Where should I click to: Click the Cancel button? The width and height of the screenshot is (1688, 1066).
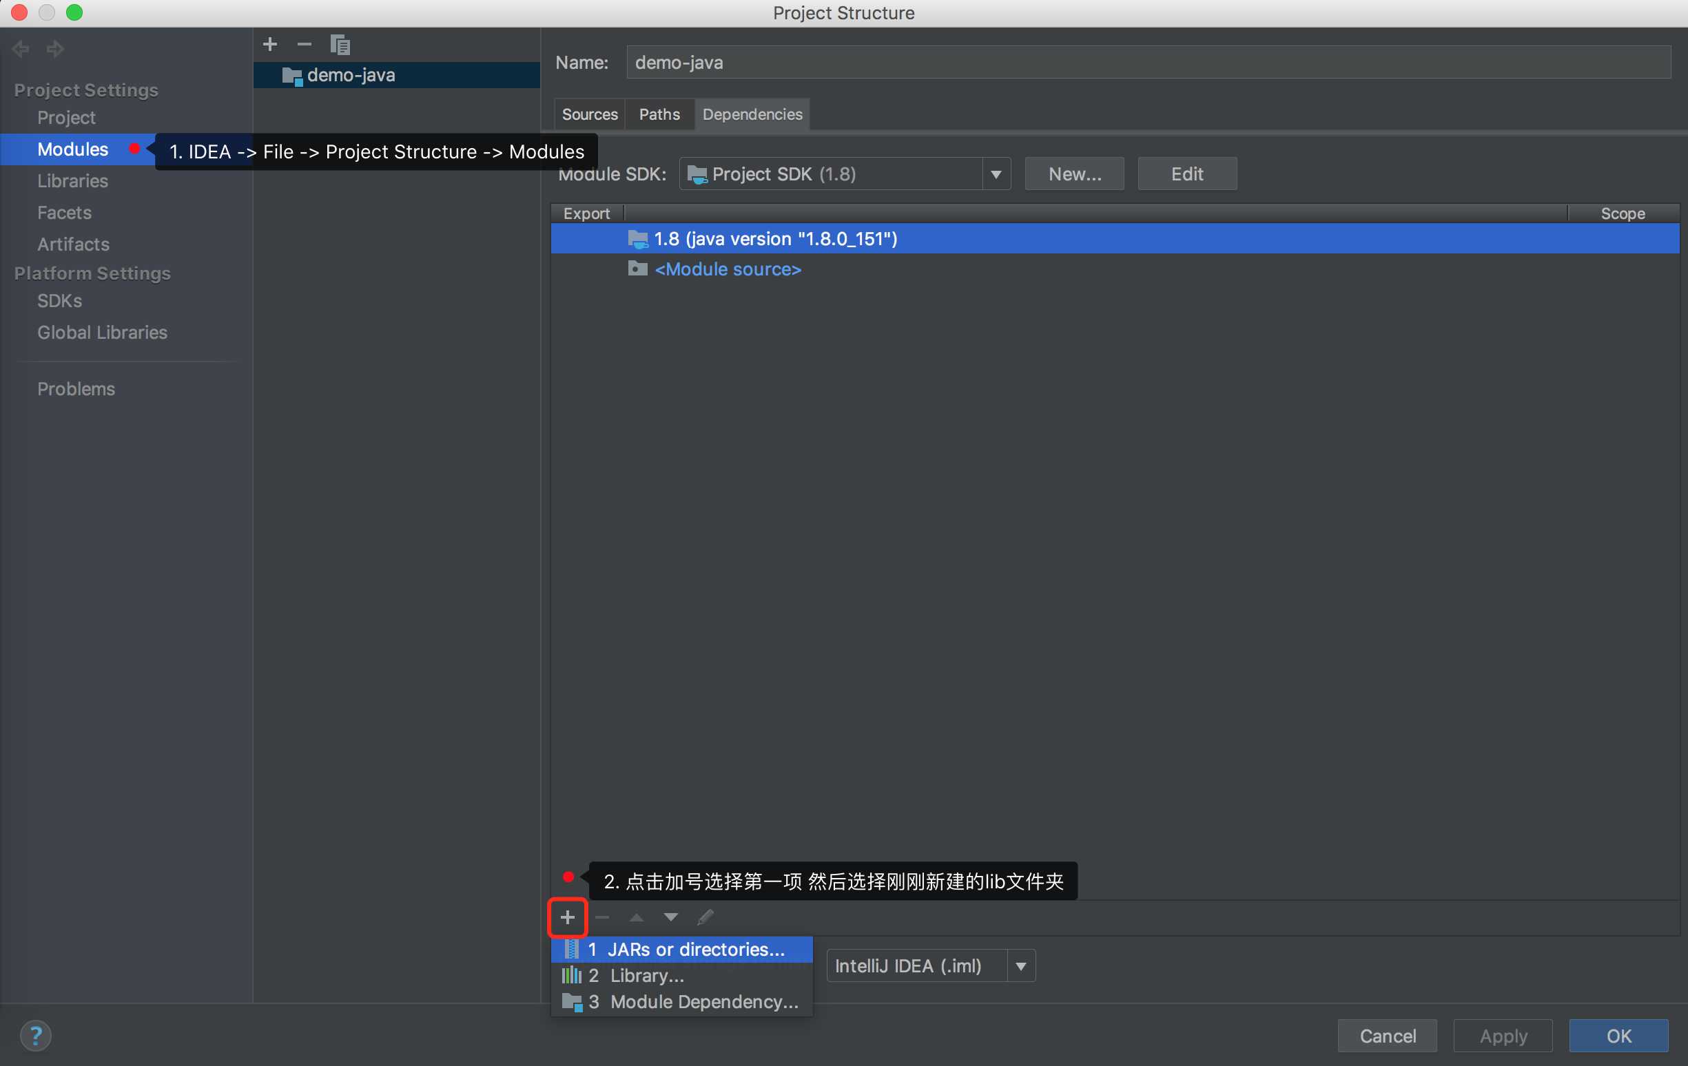tap(1388, 1035)
